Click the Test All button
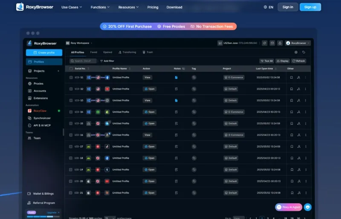Viewport: 341px width, 219px height. pyautogui.click(x=267, y=61)
